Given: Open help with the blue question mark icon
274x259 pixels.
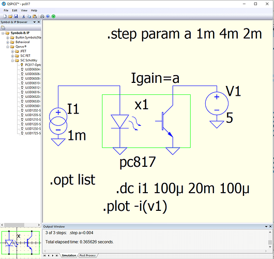Looking at the screenshot, I should click(48, 17).
